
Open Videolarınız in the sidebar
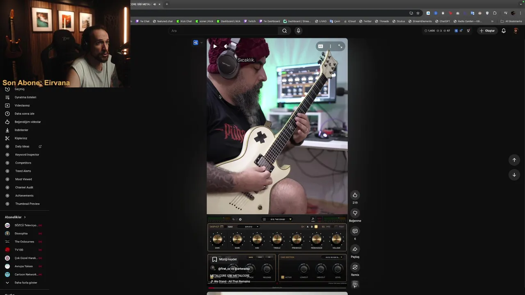click(25, 105)
